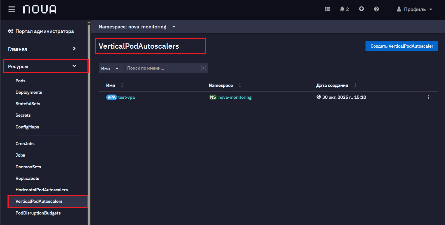The image size is (445, 225).
Task: Click the Nova logo
Action: click(x=40, y=9)
